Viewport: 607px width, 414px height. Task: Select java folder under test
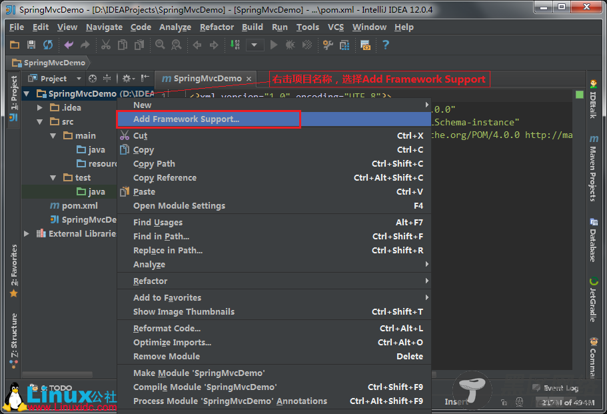[91, 192]
